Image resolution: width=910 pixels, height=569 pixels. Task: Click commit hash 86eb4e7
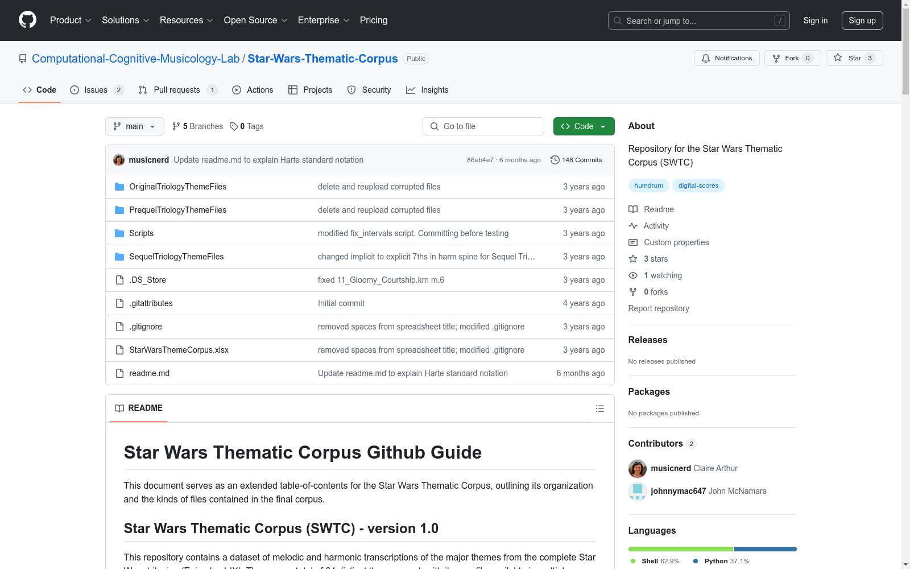pyautogui.click(x=480, y=160)
